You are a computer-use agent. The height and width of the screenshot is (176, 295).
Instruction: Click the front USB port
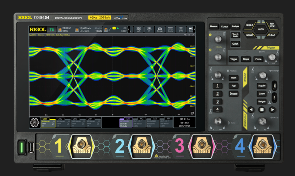point(31,147)
